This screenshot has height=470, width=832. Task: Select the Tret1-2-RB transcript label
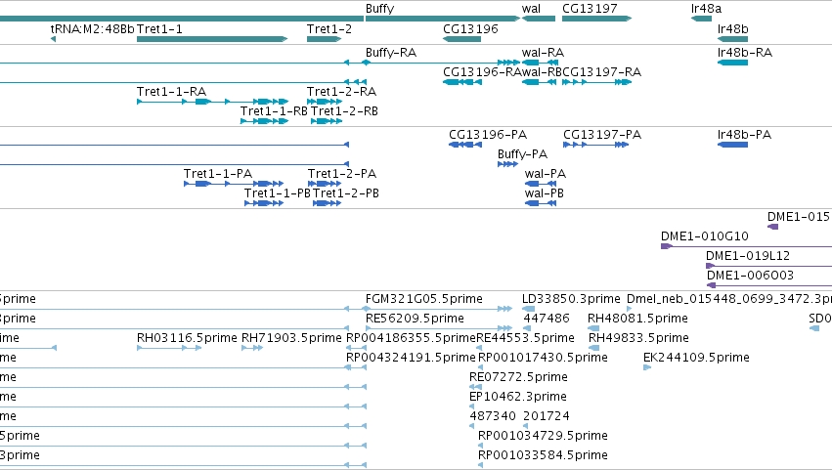click(344, 110)
